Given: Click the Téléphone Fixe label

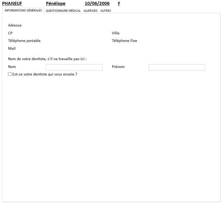Looking at the screenshot, I should coord(124,41).
